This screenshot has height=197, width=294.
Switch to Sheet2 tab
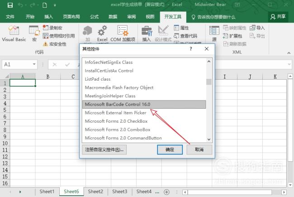click(95, 192)
